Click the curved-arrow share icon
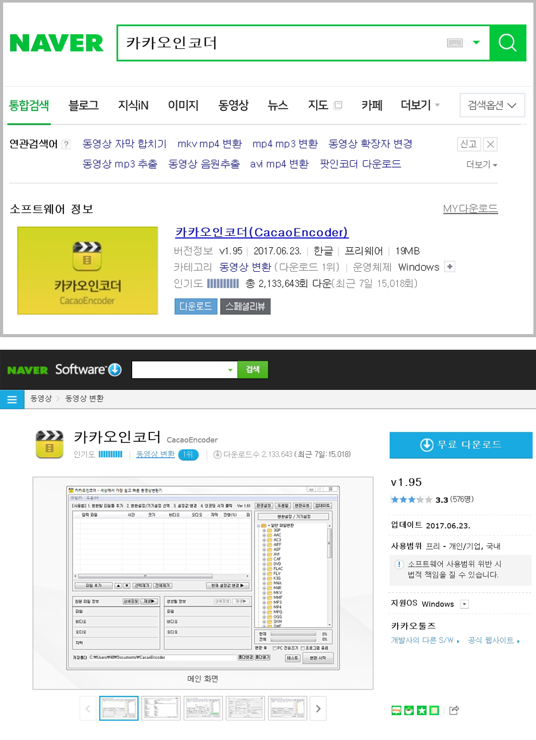 [454, 710]
